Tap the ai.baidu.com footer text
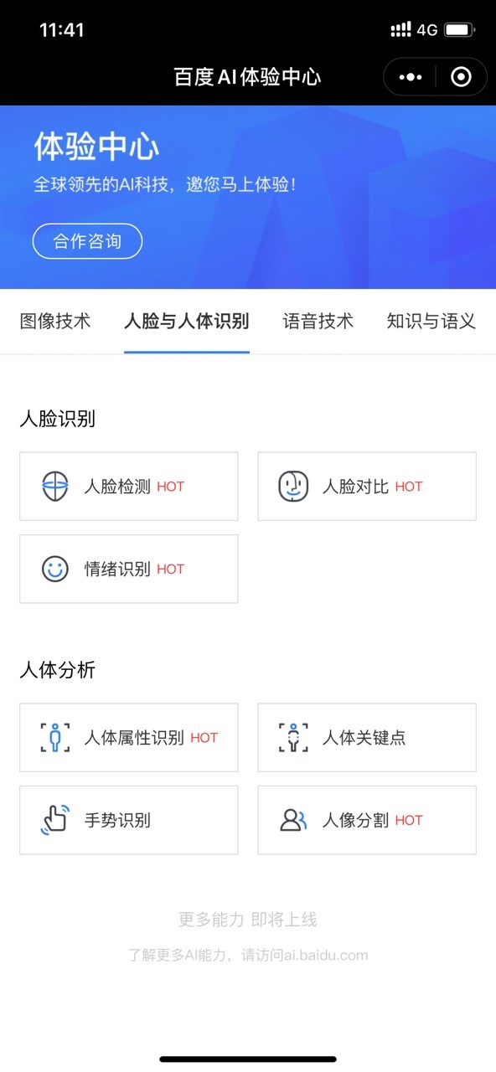 pos(326,955)
